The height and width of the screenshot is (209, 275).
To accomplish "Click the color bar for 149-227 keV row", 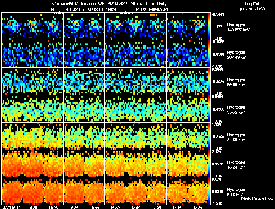I will click(209, 26).
